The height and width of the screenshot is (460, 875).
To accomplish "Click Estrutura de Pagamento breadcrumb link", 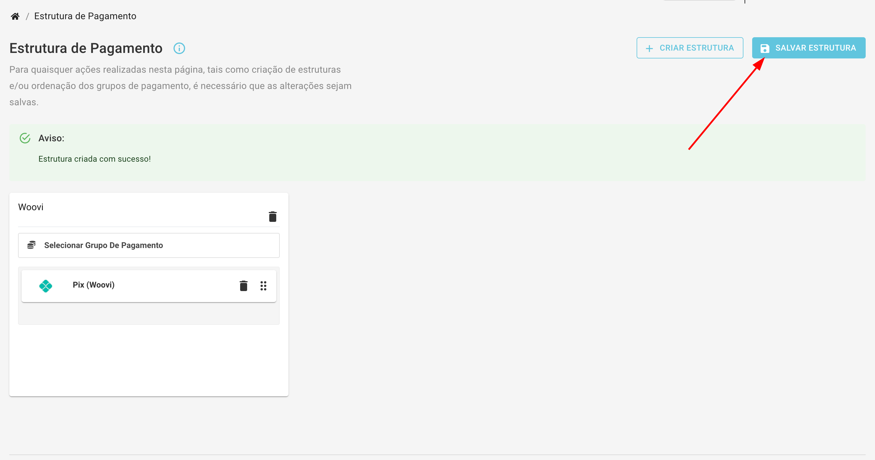I will point(85,16).
